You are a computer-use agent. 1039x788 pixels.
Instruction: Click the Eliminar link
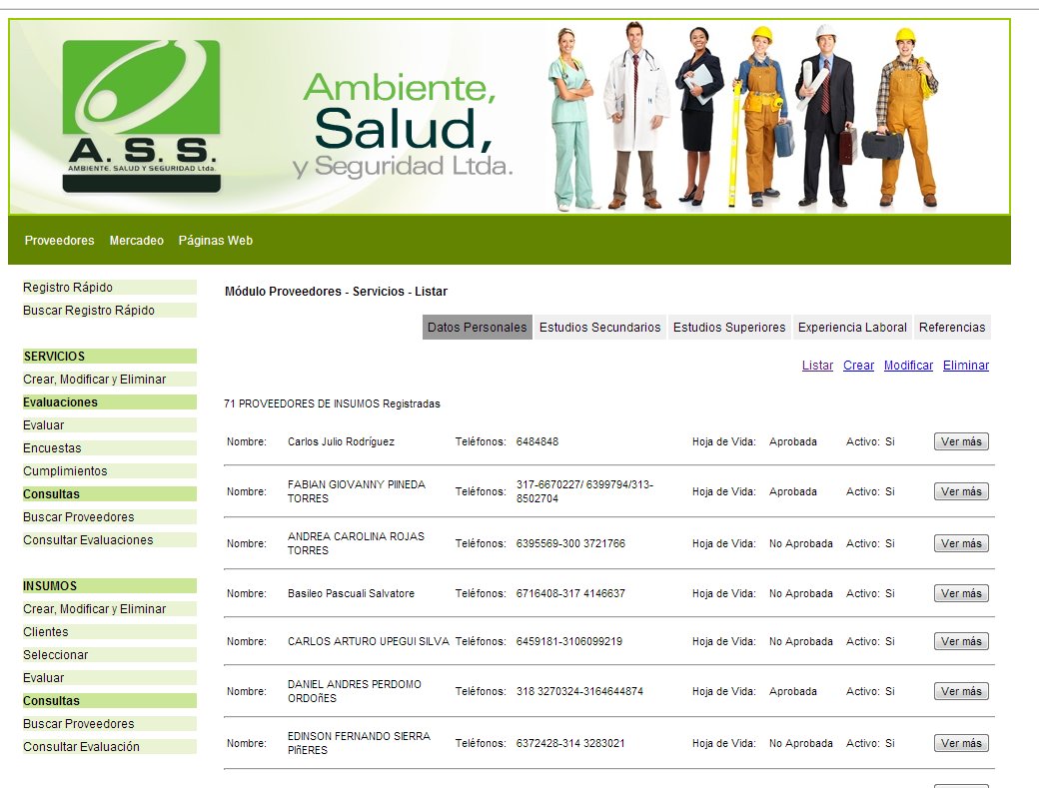965,366
